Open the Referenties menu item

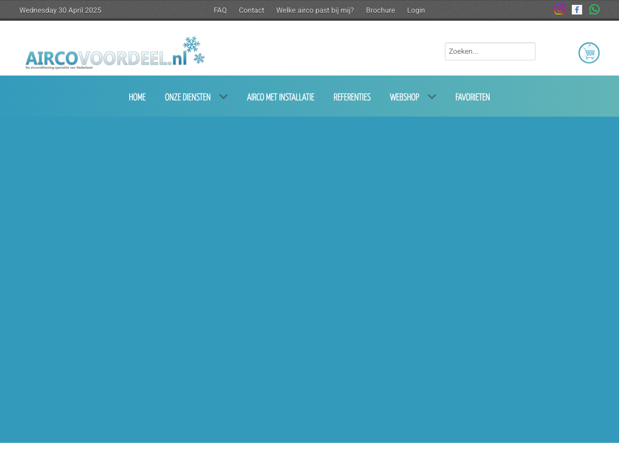click(x=352, y=97)
